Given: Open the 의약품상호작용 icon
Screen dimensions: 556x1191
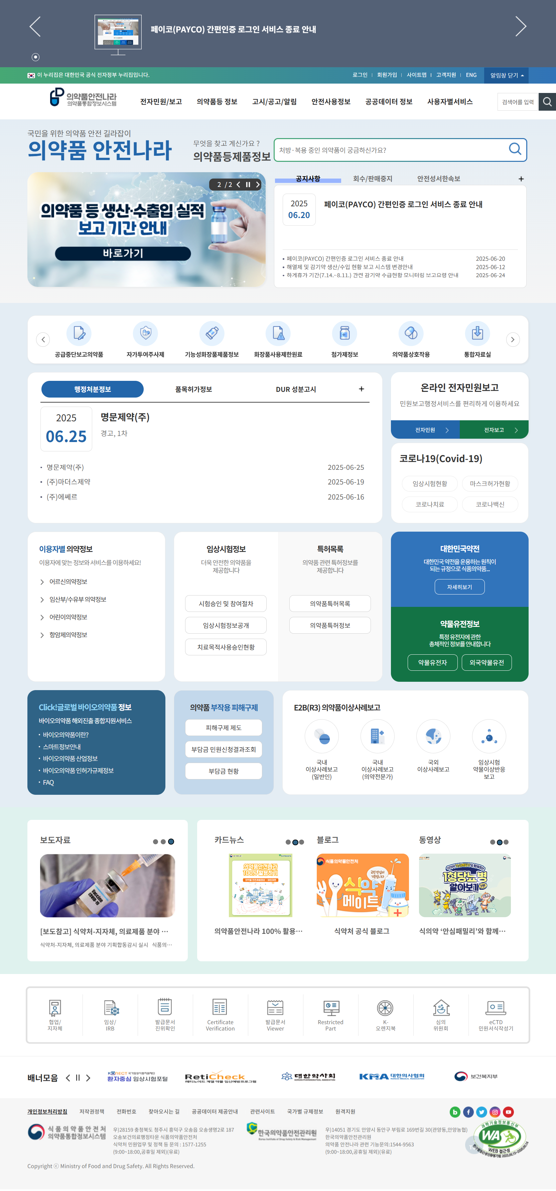Looking at the screenshot, I should pyautogui.click(x=410, y=333).
